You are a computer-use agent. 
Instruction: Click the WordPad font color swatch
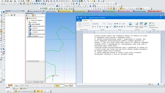tap(107, 27)
